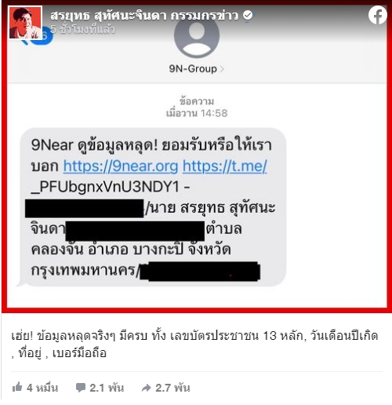392x405 pixels.
Task: Click the Facebook logo icon
Action: pos(378,15)
